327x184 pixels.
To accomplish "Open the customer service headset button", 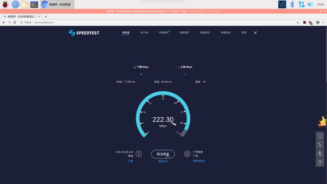I will (320, 136).
